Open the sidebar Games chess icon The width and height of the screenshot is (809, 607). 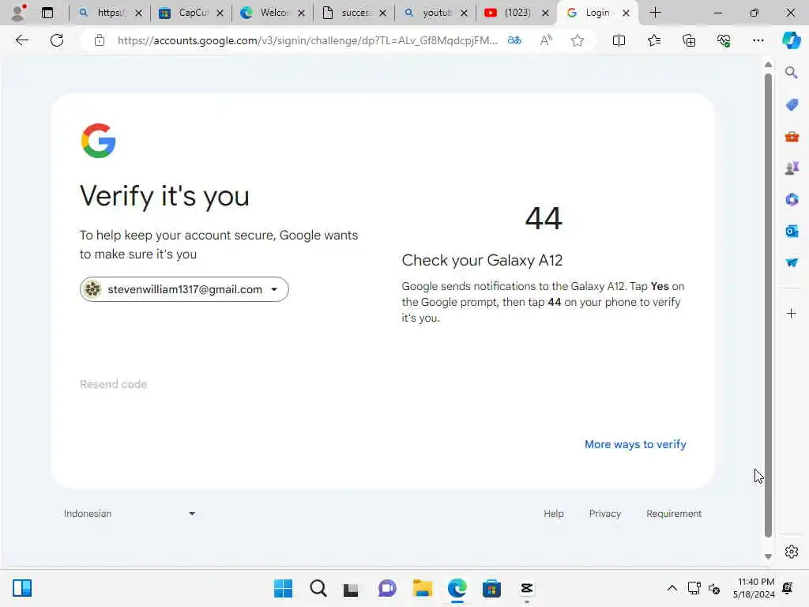pos(792,168)
